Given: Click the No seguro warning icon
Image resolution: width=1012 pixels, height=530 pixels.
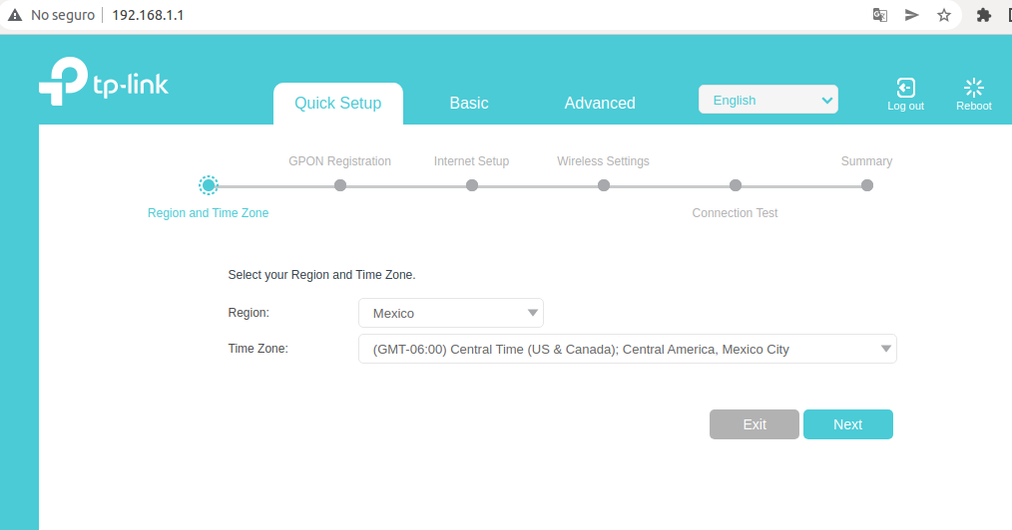Looking at the screenshot, I should coord(15,15).
